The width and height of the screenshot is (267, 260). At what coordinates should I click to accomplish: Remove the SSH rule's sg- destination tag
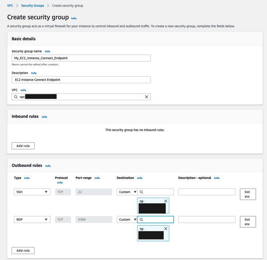click(x=165, y=201)
